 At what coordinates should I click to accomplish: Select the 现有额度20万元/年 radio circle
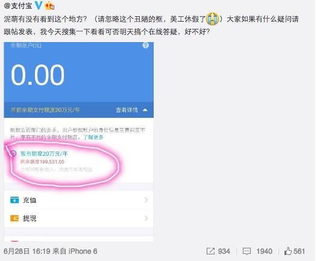[x=13, y=153]
